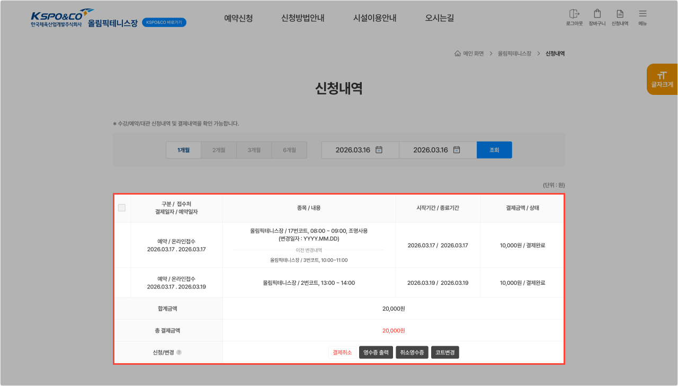Viewport: 678px width, 386px height.
Task: Click the 2번코트, 13:00 ~ 14:00 reservation text
Action: (309, 283)
